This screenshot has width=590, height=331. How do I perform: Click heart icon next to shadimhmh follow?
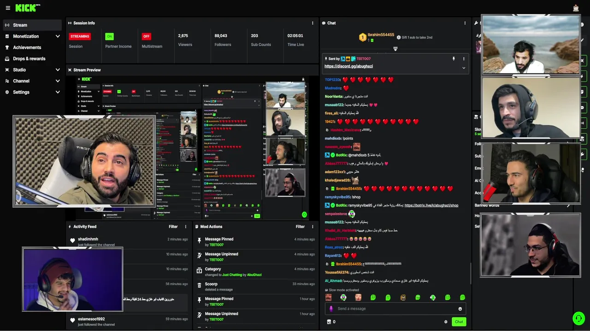tap(72, 240)
